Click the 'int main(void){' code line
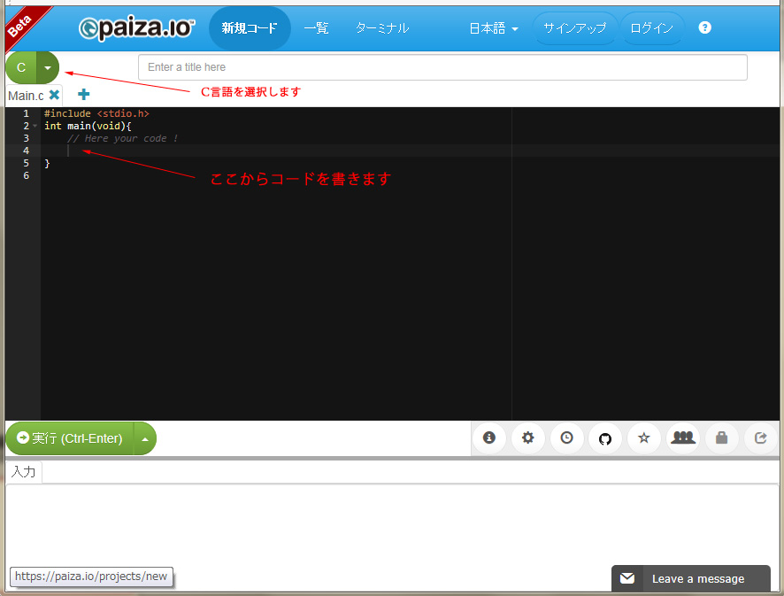 click(88, 126)
